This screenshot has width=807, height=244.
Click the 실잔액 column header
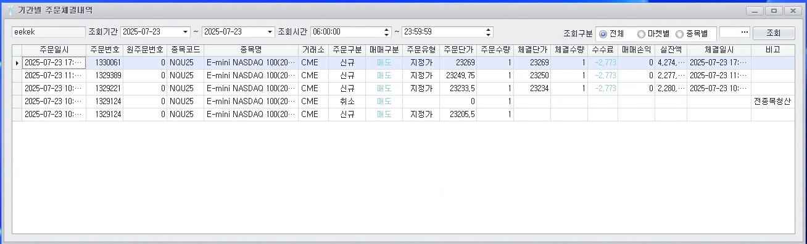(x=671, y=50)
